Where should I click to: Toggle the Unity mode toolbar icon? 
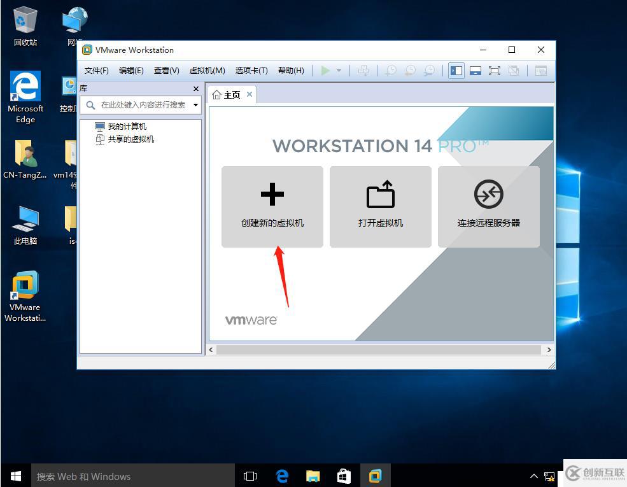point(514,71)
